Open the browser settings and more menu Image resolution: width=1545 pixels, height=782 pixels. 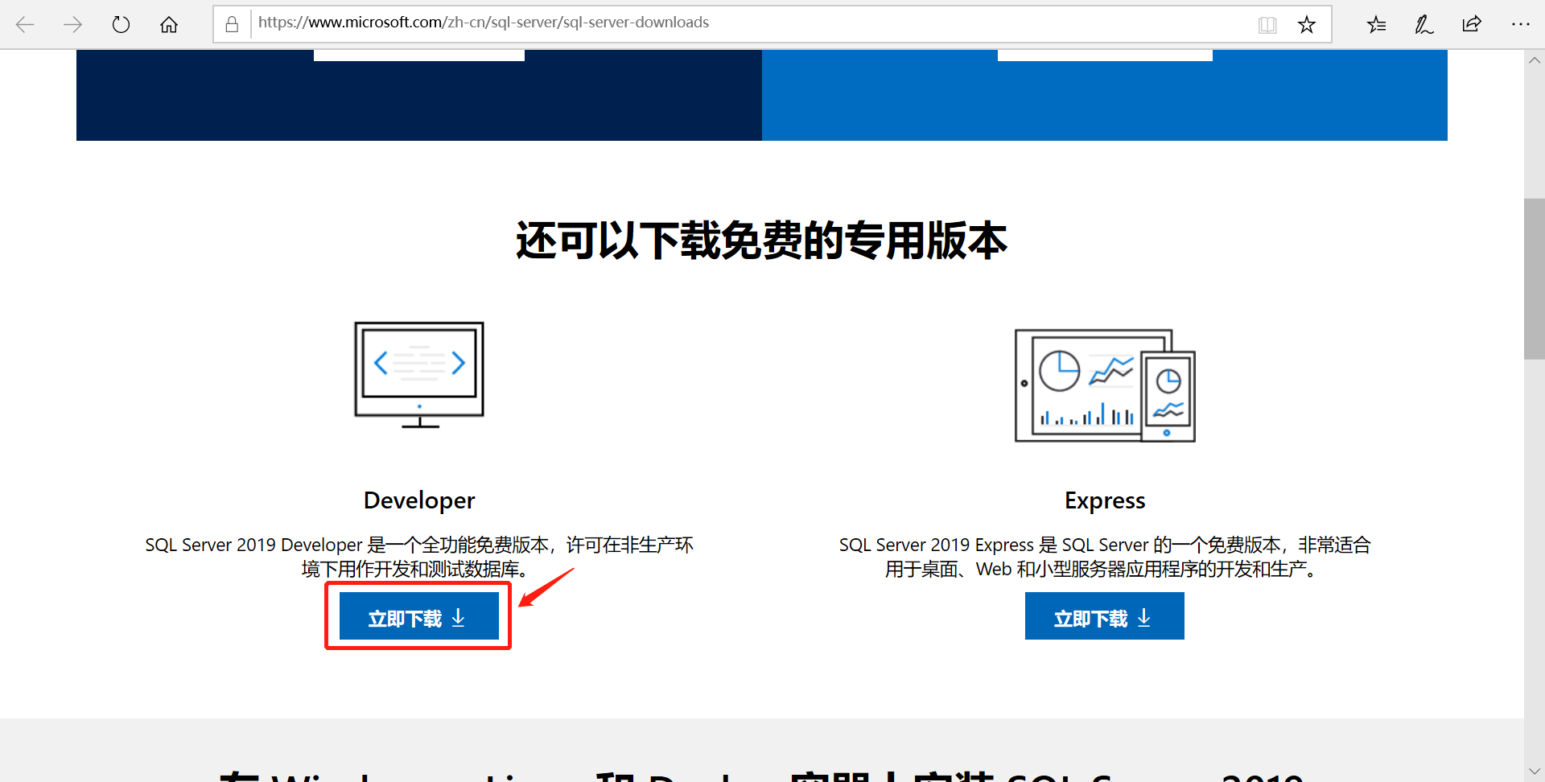1520,24
